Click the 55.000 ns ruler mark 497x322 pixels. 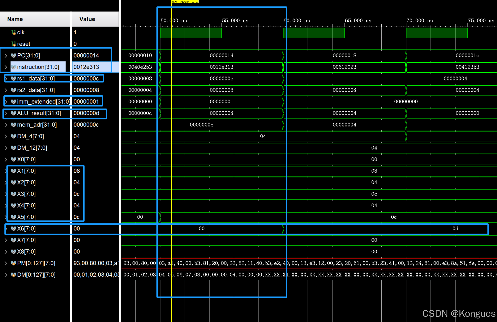[235, 21]
